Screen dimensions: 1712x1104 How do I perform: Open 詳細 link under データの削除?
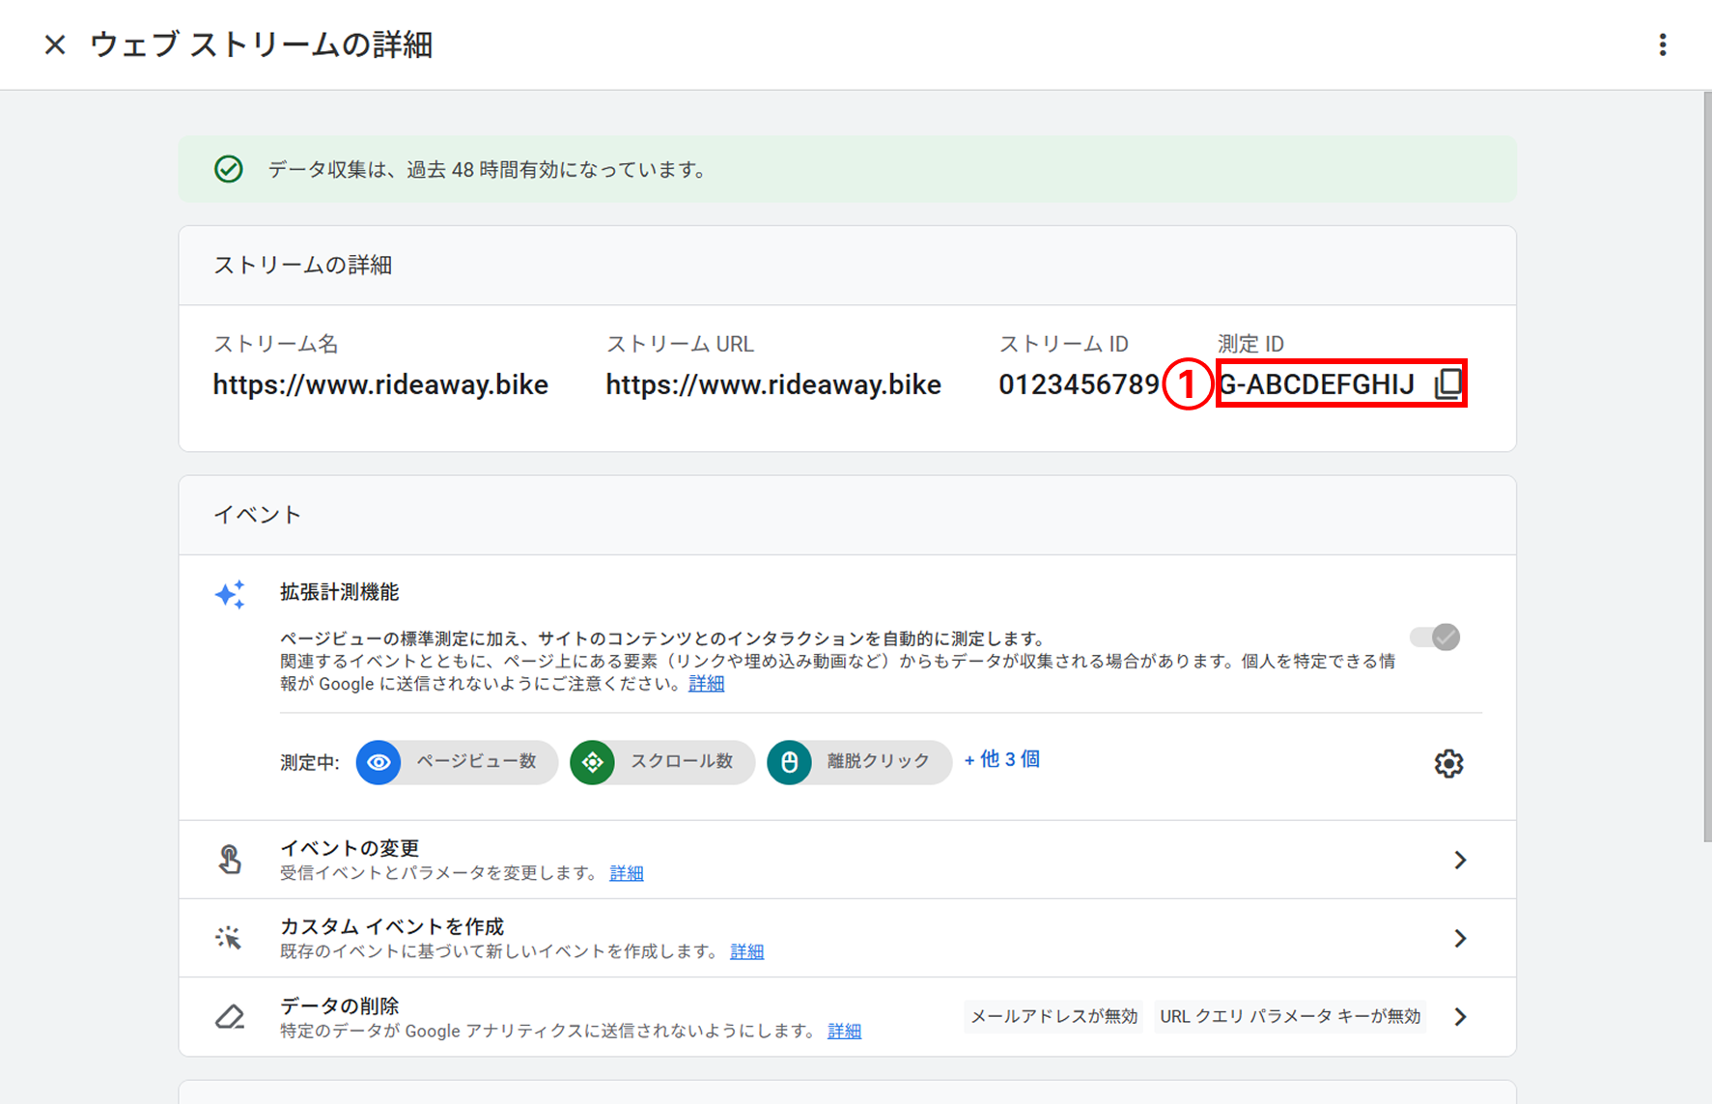click(x=844, y=1031)
